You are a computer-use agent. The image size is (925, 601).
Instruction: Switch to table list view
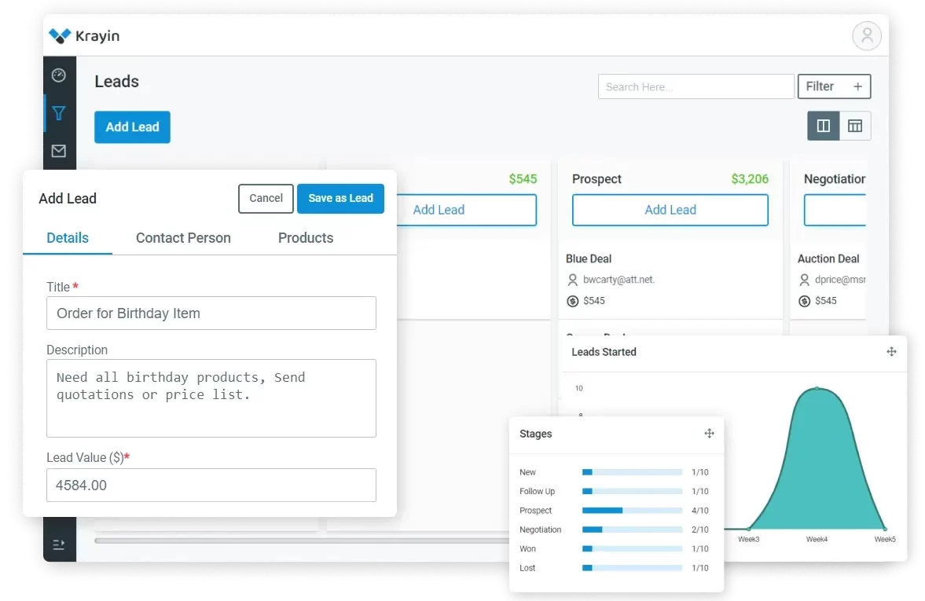click(x=855, y=126)
